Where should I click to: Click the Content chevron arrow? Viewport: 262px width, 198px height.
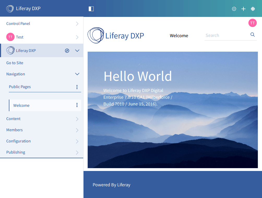click(x=77, y=119)
